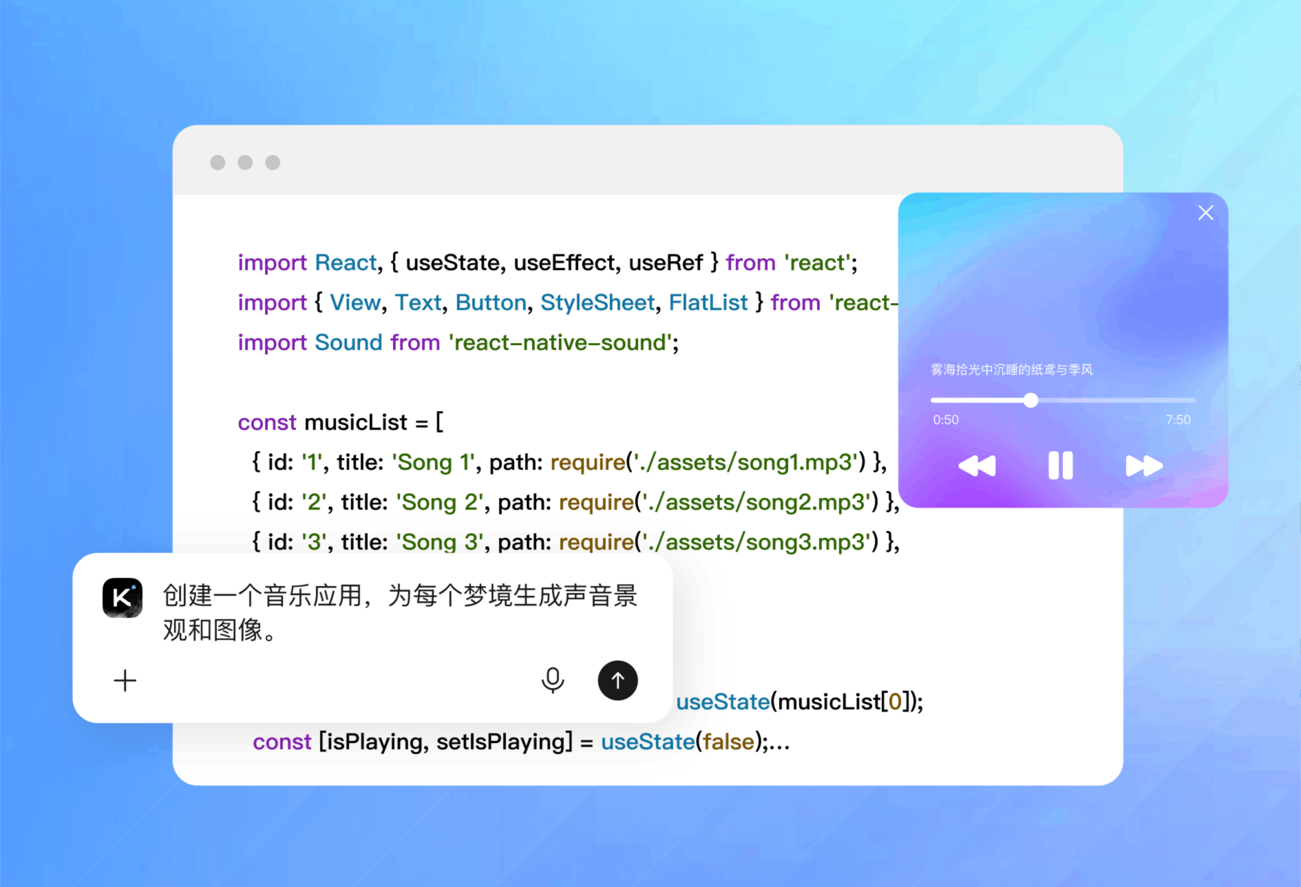Viewport: 1301px width, 887px height.
Task: Close the music player card
Action: coord(1205,213)
